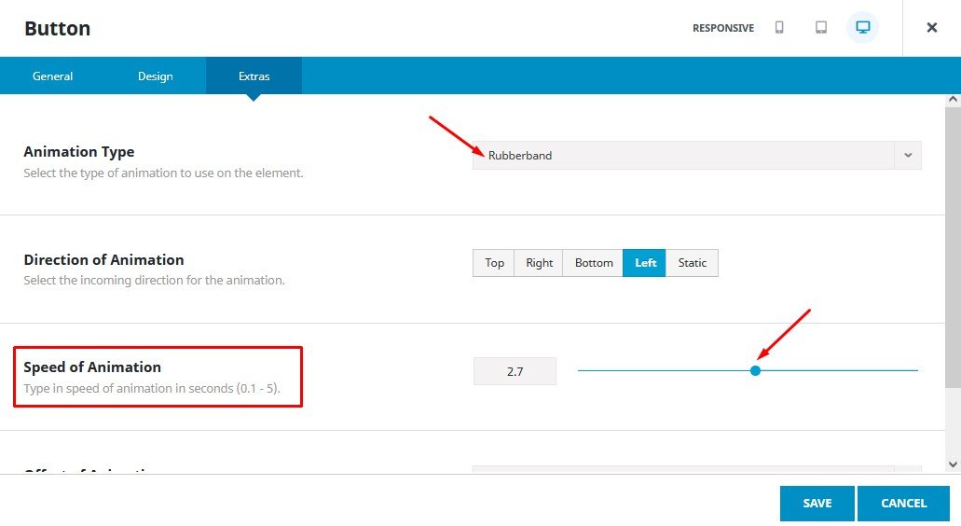961x526 pixels.
Task: Select Static animation direction
Action: point(692,263)
